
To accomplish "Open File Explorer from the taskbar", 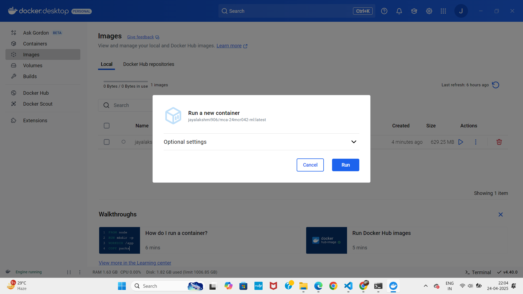I will tap(303, 286).
